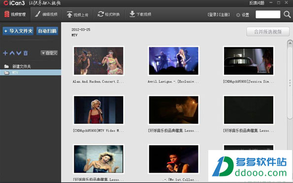Open the 自定义 sort dropdown
Viewport: 293px width, 183px height.
click(49, 53)
